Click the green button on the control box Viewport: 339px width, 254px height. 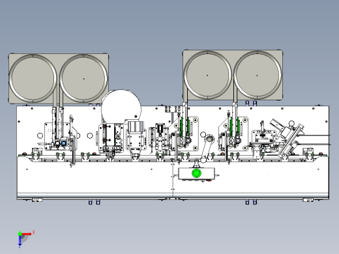coord(196,173)
